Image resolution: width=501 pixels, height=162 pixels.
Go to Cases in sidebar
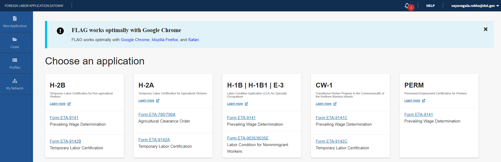click(x=17, y=43)
